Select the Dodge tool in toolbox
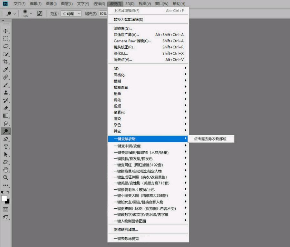The width and height of the screenshot is (290, 247). coord(5,131)
